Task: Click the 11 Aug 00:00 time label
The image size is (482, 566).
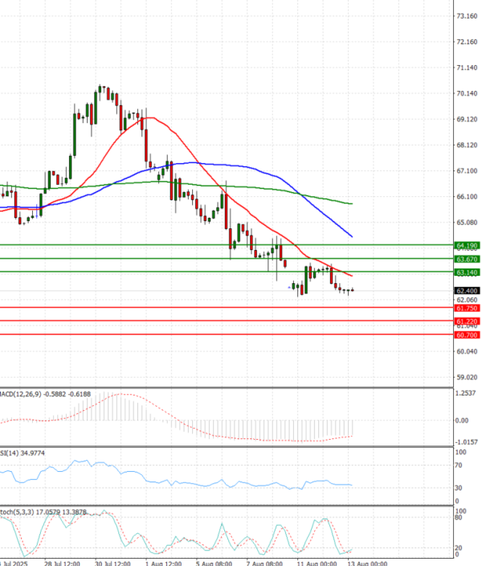Action: (x=317, y=563)
